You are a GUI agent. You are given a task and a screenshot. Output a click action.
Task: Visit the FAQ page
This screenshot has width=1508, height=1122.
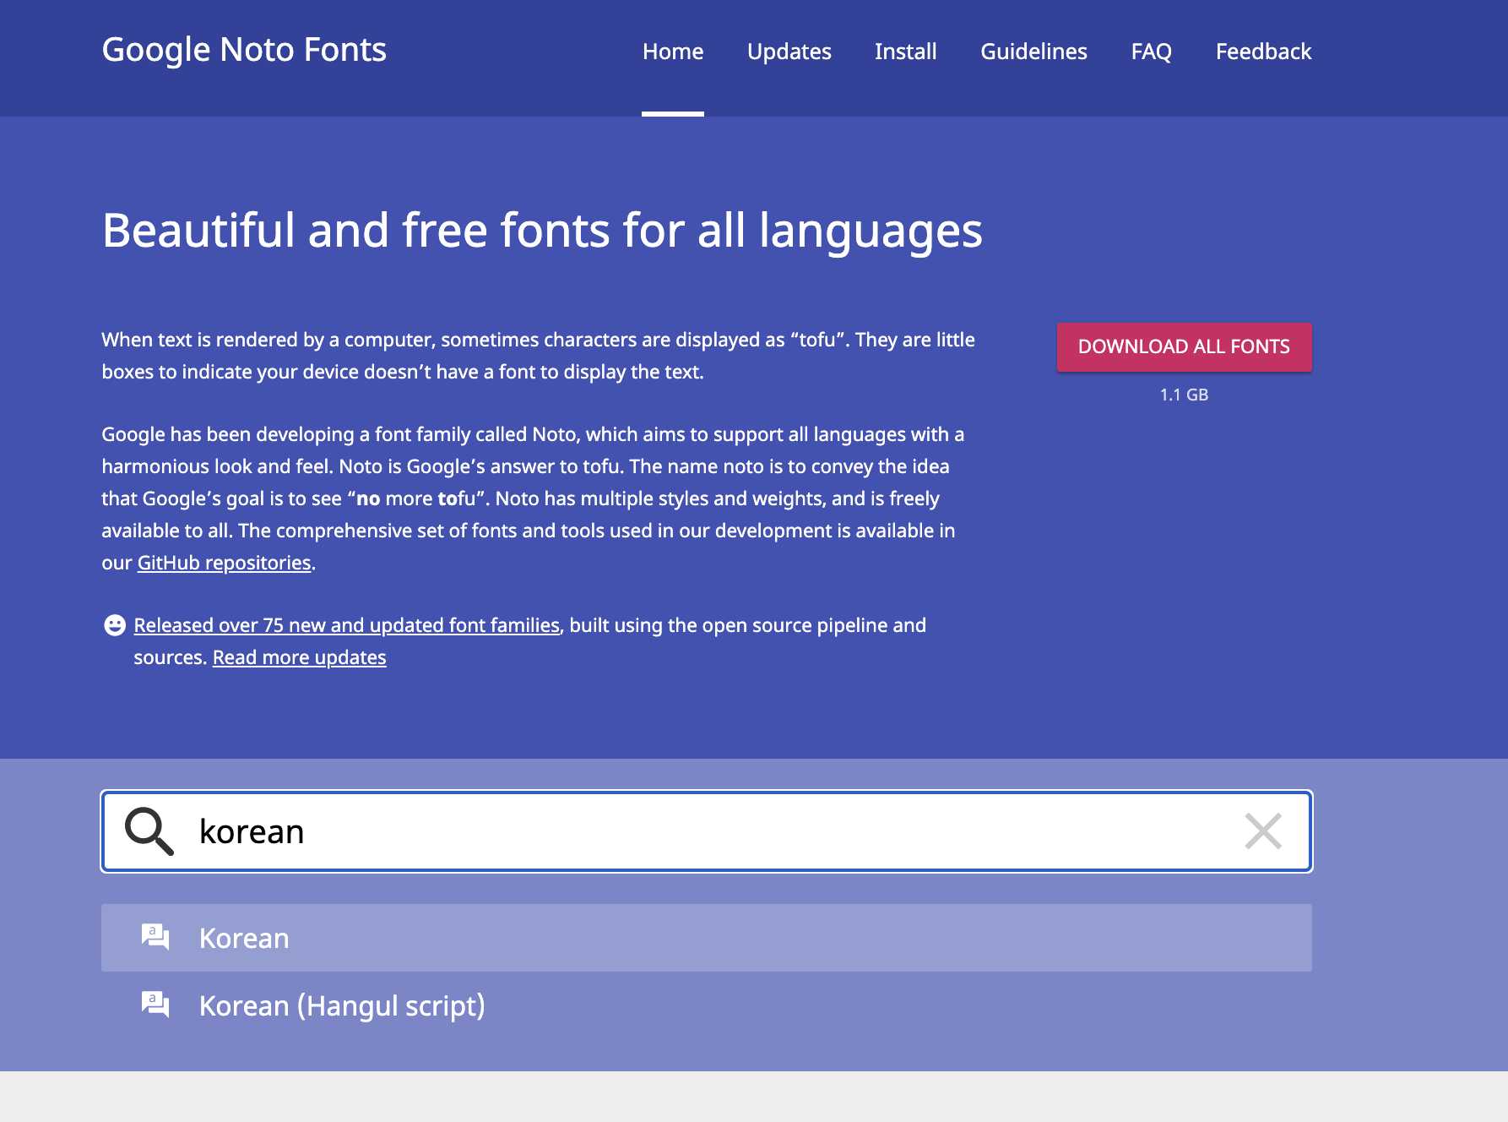[x=1152, y=52]
